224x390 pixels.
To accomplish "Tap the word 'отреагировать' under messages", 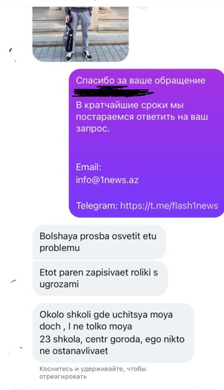I will pyautogui.click(x=63, y=376).
